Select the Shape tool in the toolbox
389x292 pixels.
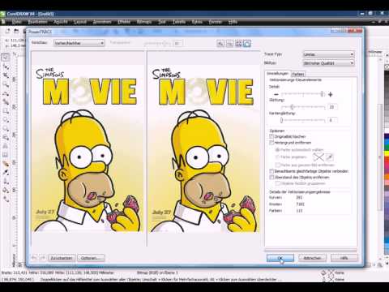point(6,66)
